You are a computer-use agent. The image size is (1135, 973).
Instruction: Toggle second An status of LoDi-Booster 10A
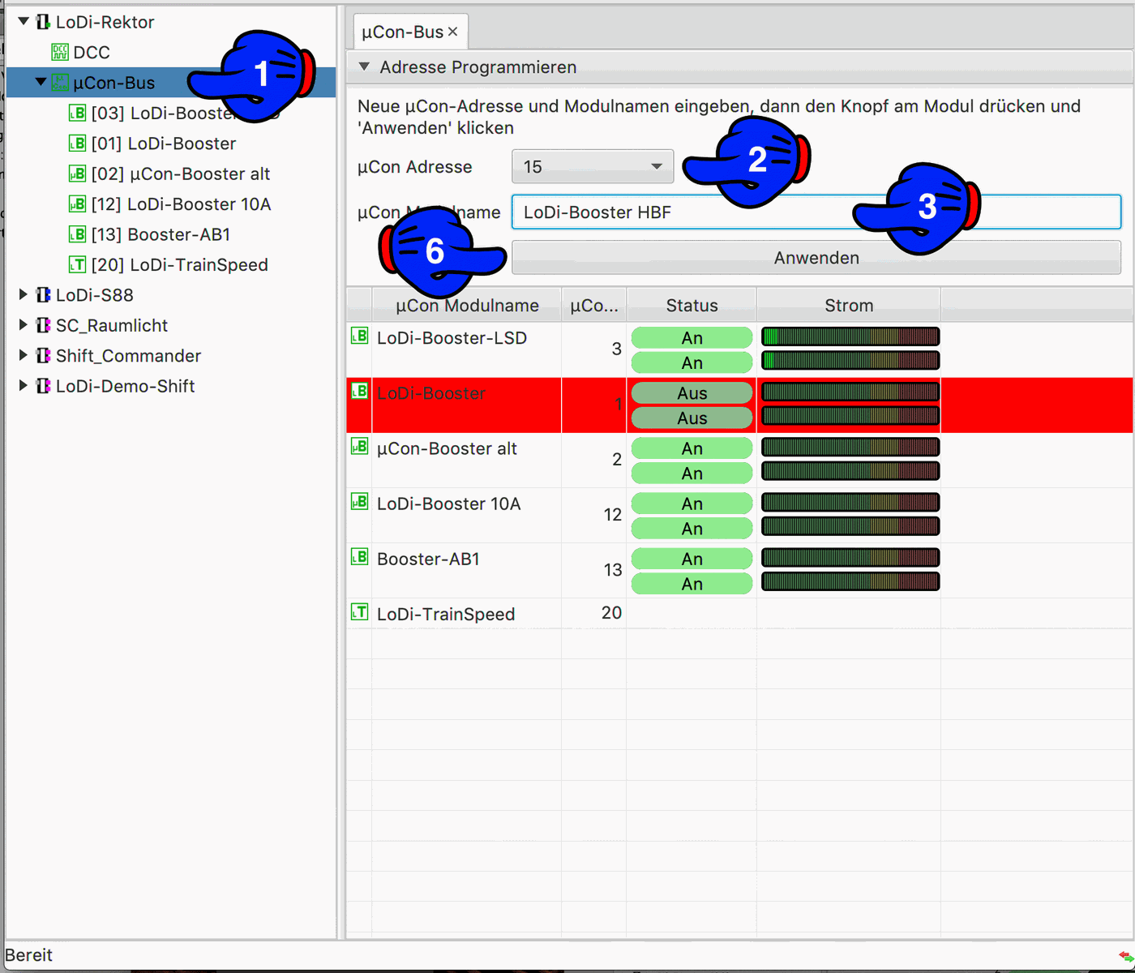(692, 528)
